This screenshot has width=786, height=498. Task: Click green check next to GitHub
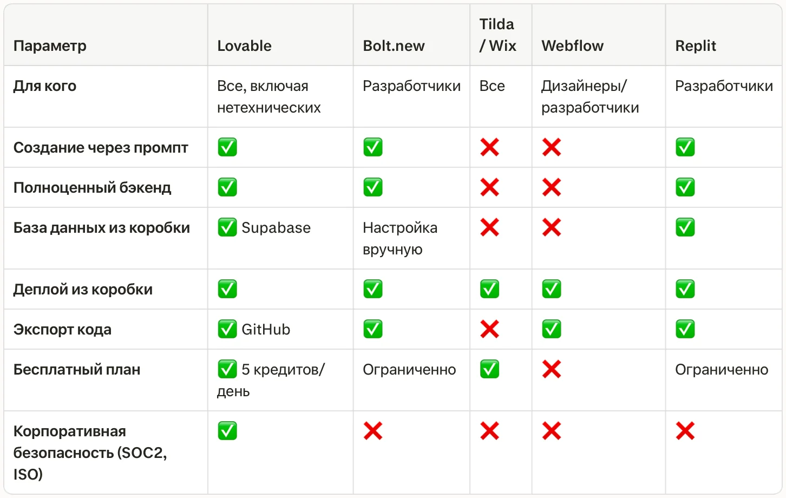227,329
